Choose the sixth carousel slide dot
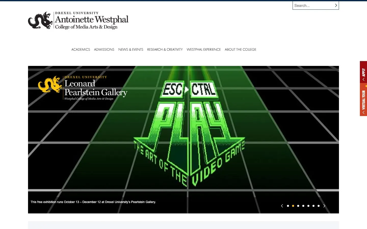The image size is (367, 229). [313, 206]
